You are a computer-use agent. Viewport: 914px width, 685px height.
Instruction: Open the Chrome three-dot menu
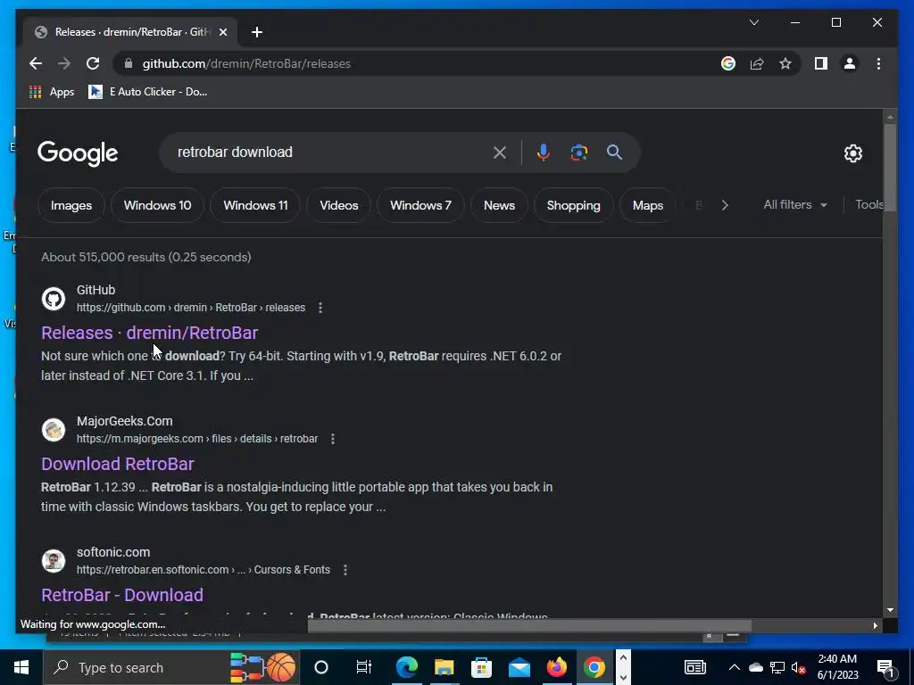tap(878, 63)
